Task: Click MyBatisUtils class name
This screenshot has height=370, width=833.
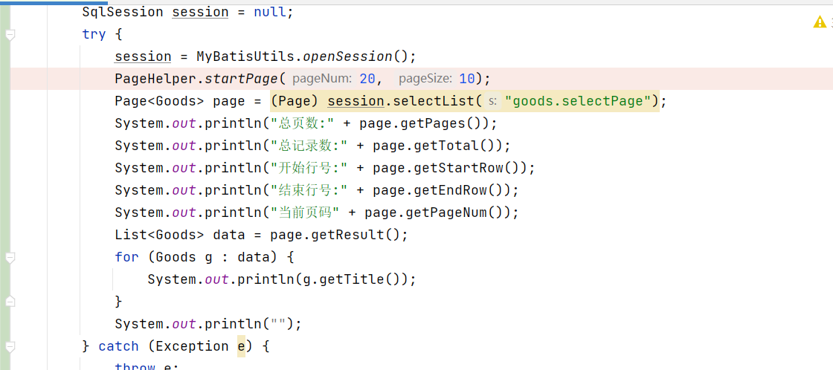Action: 245,56
